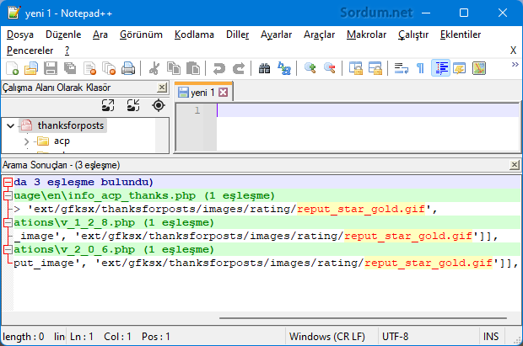Click the Redo arrow icon
This screenshot has height=346, width=523.
coord(238,68)
